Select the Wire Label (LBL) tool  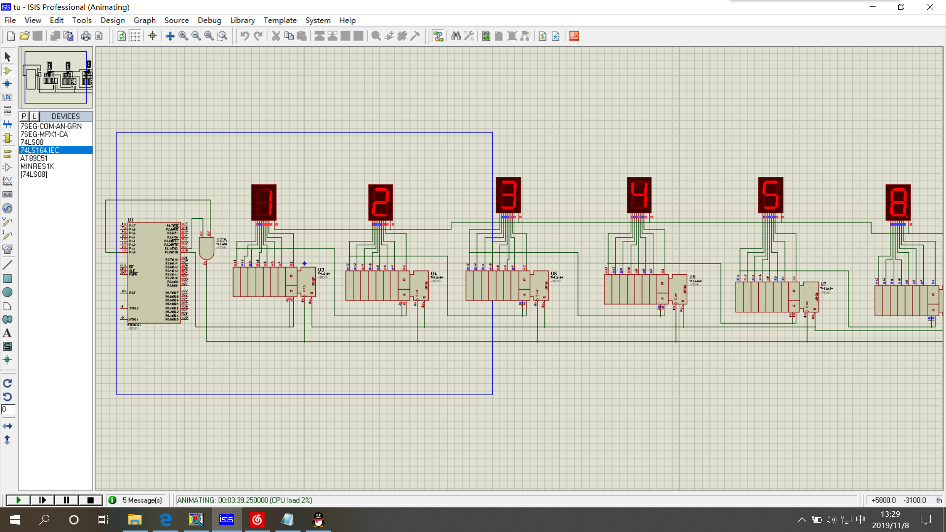click(x=7, y=97)
